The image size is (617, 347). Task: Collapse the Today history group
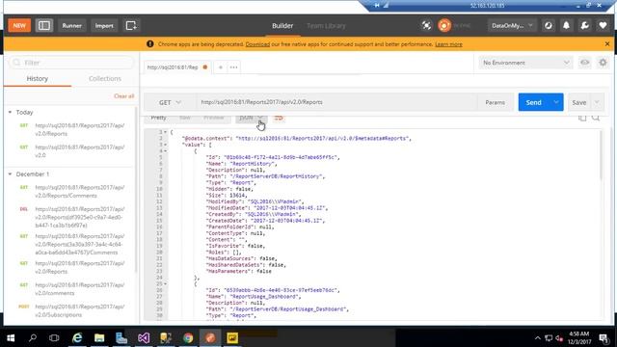10,112
